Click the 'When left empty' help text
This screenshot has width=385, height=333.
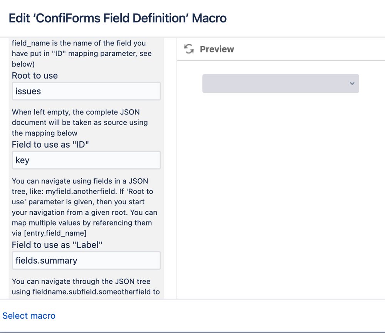[x=80, y=123]
